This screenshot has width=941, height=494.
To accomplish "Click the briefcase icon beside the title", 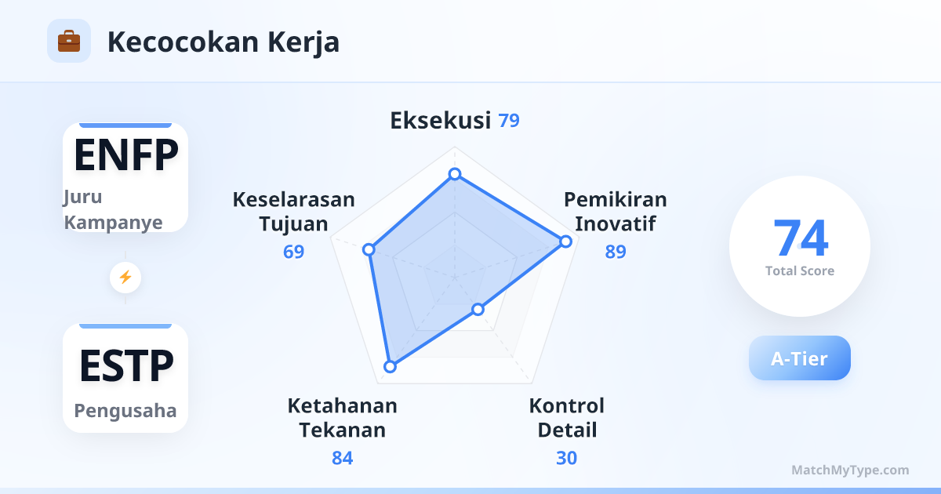I will (x=69, y=41).
